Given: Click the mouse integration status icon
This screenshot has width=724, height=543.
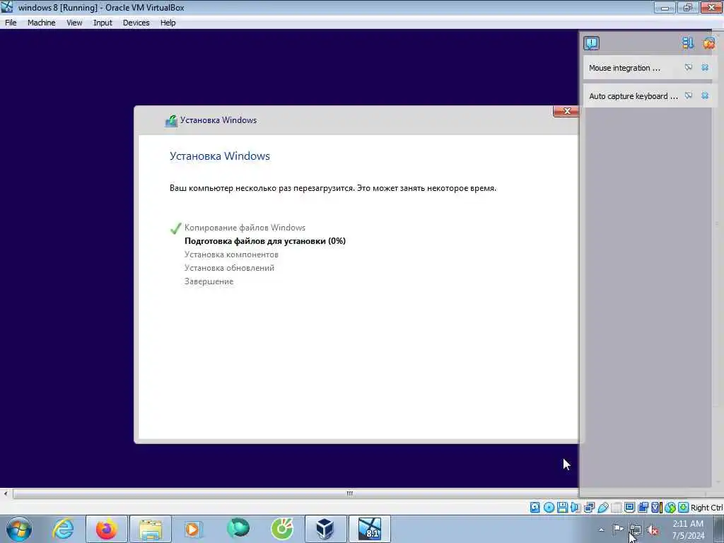Looking at the screenshot, I should 670,508.
